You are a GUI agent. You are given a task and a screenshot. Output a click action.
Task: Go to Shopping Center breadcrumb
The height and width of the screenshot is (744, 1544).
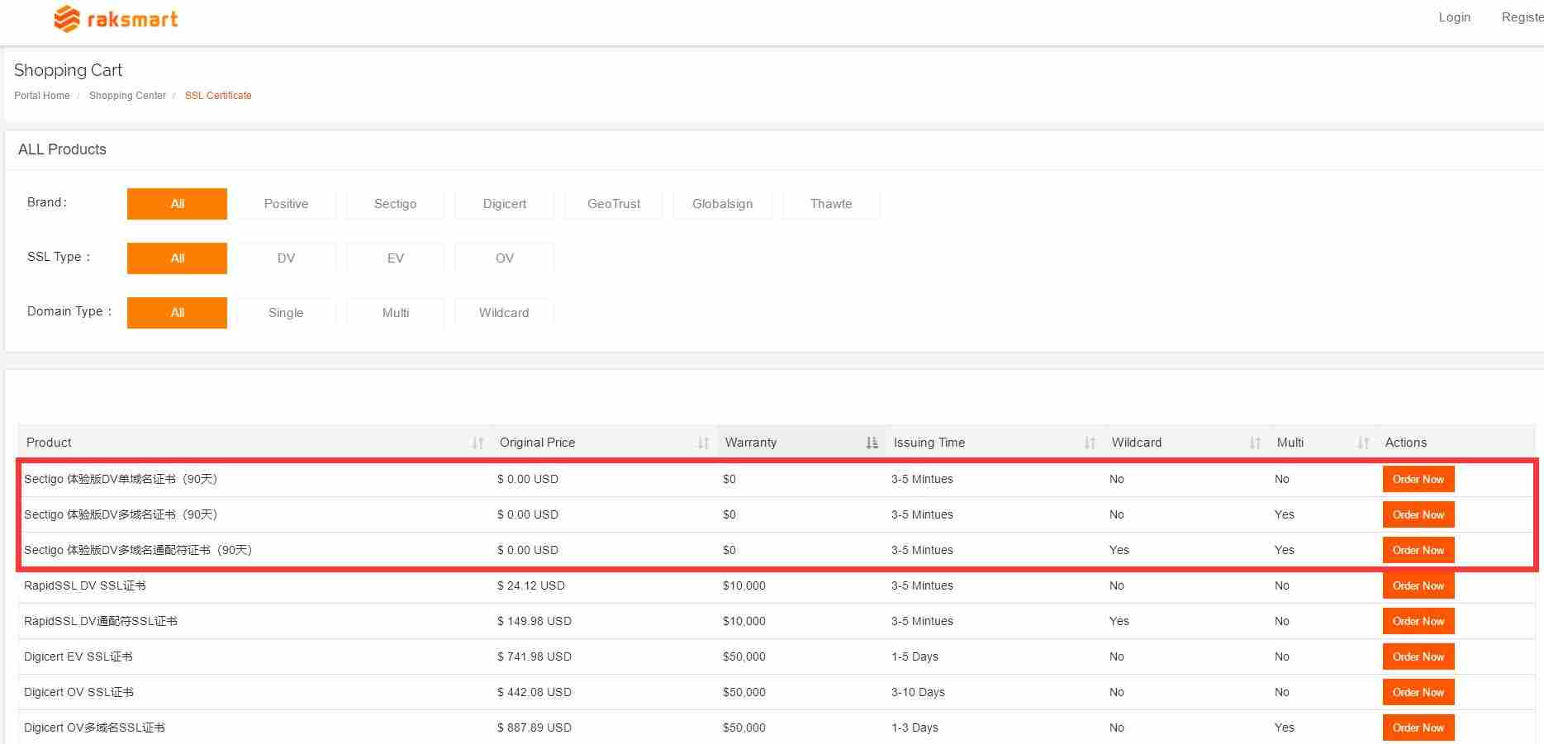point(127,96)
